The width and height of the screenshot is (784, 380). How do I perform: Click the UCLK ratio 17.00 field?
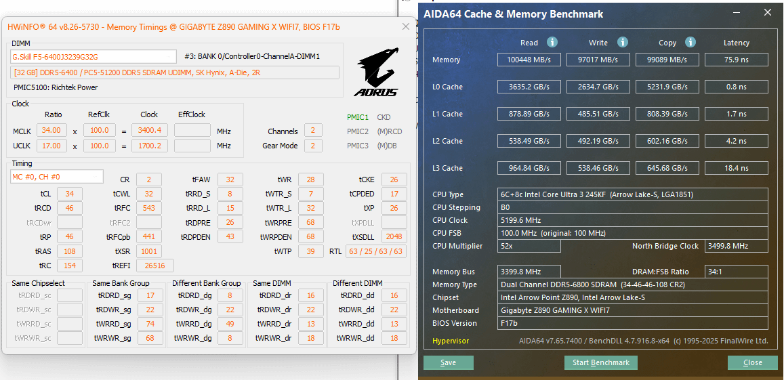point(53,146)
